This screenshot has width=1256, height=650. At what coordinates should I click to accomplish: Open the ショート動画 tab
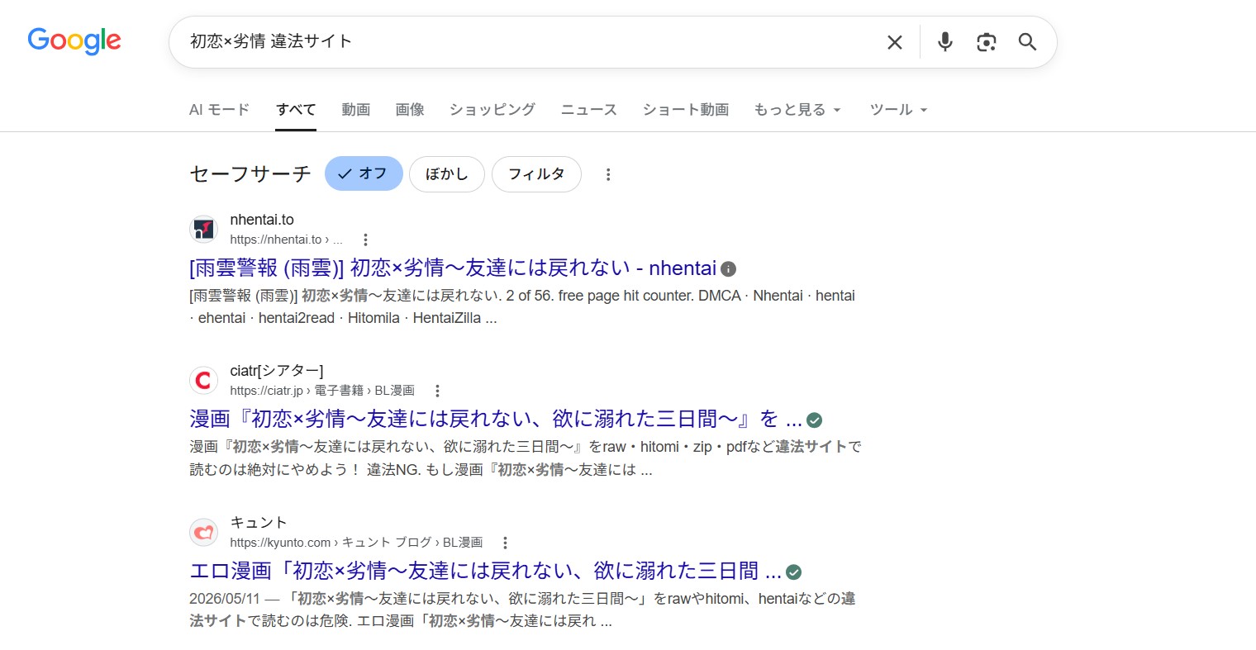click(x=686, y=110)
